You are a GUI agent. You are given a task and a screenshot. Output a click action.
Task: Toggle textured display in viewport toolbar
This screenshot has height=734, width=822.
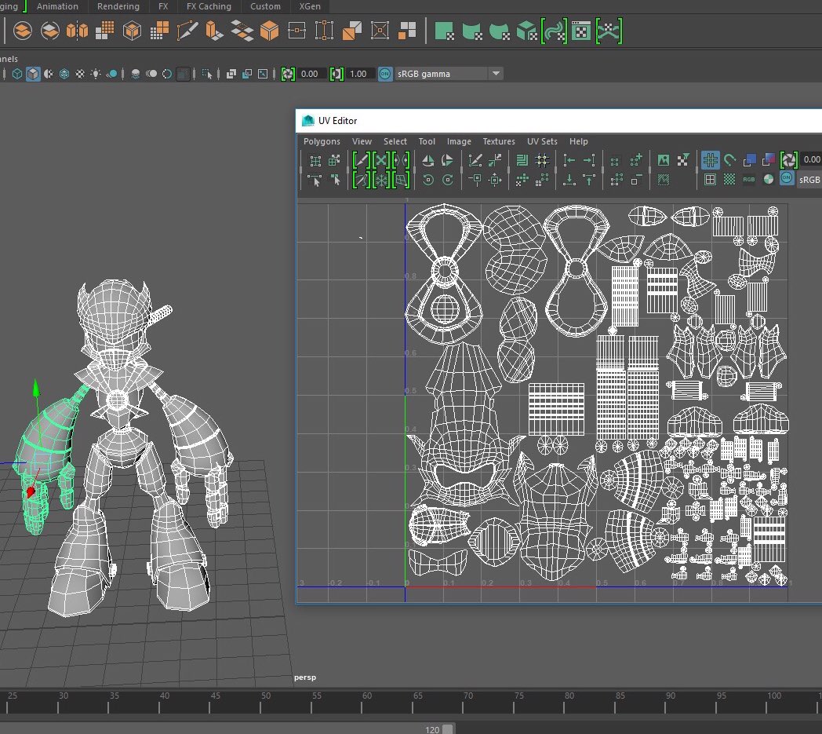point(80,74)
